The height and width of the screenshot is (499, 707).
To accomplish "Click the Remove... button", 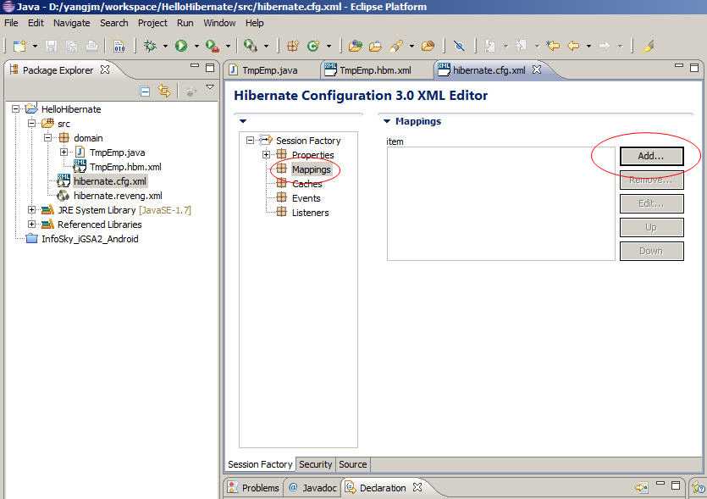I will coord(651,180).
